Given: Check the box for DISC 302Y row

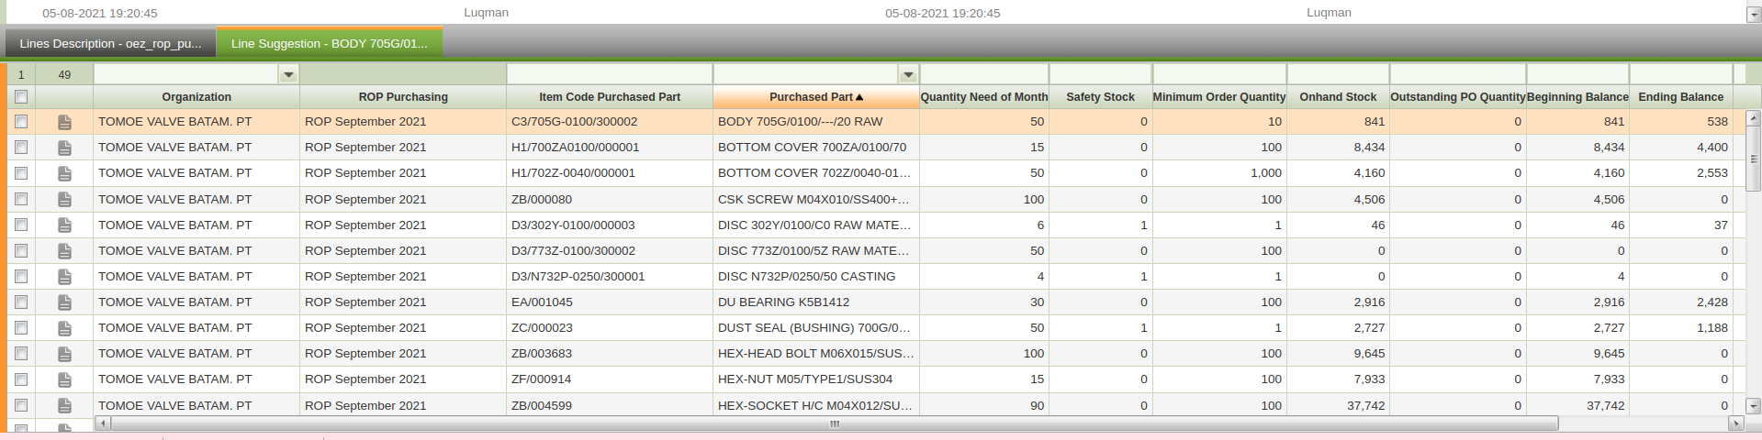Looking at the screenshot, I should pyautogui.click(x=21, y=225).
